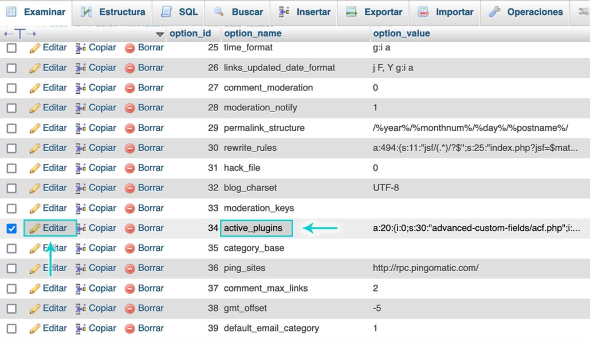Click the magnifier icon on the Buscar tab
This screenshot has height=339, width=590.
pos(219,11)
